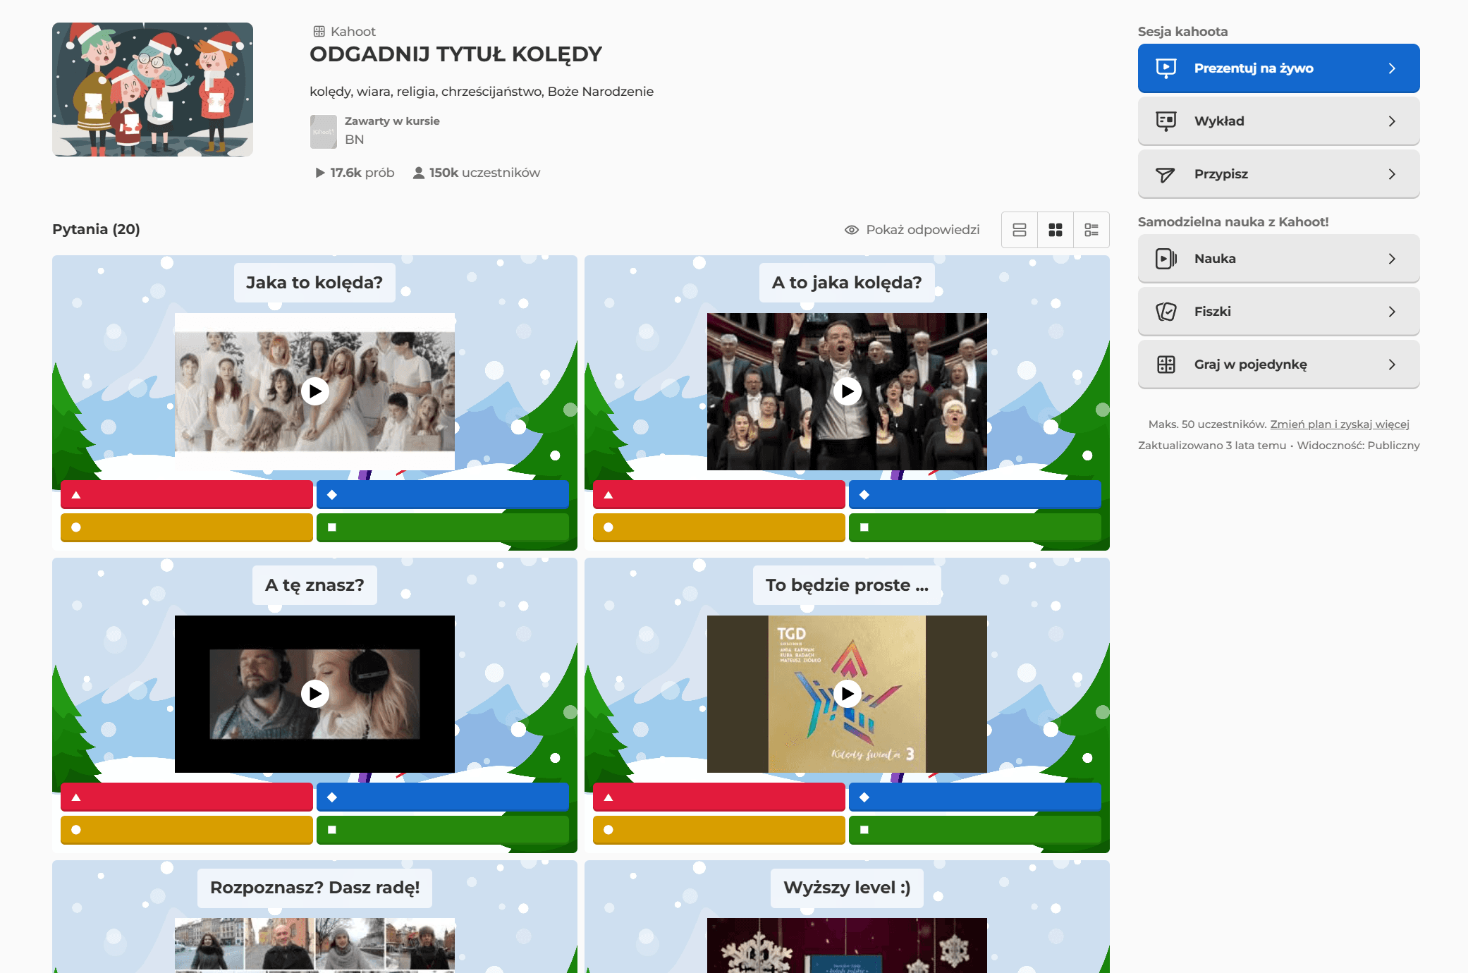Screen dimensions: 1468x973
Task: Start Graj w pojedynkę solo game
Action: click(1278, 365)
